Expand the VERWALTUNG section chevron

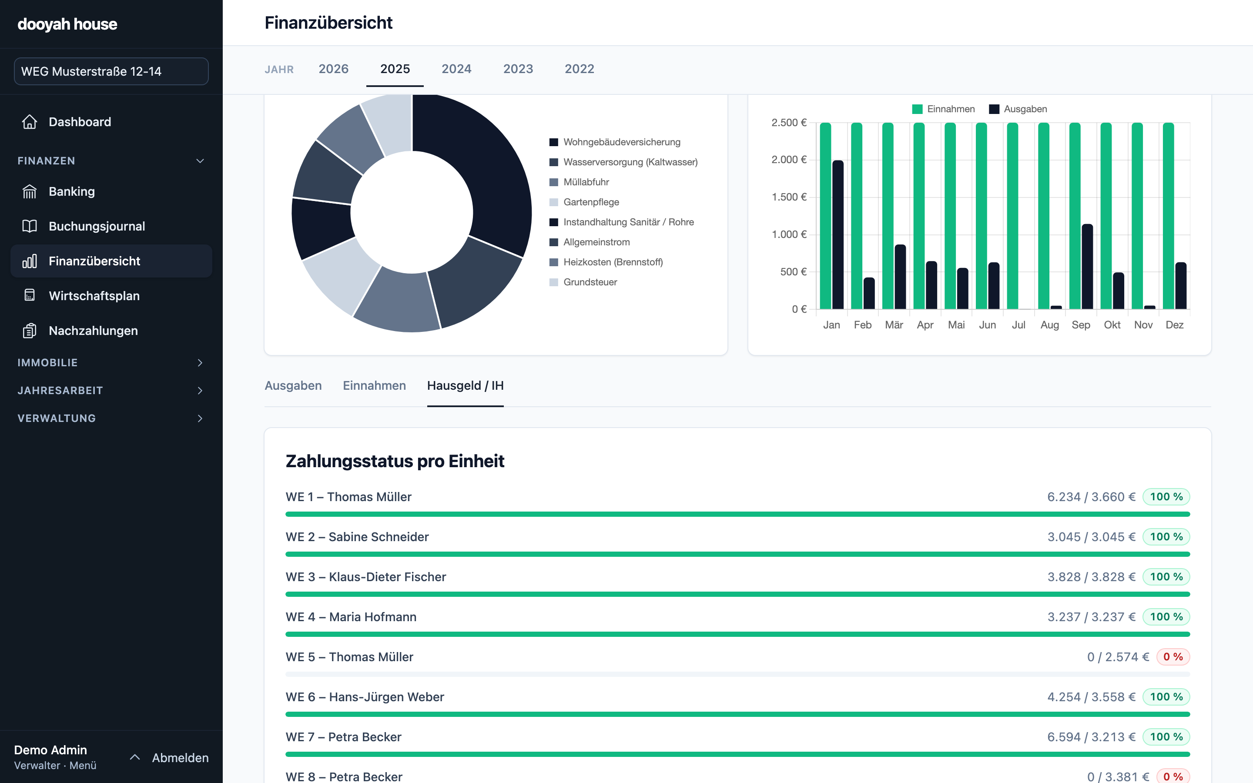pyautogui.click(x=200, y=418)
